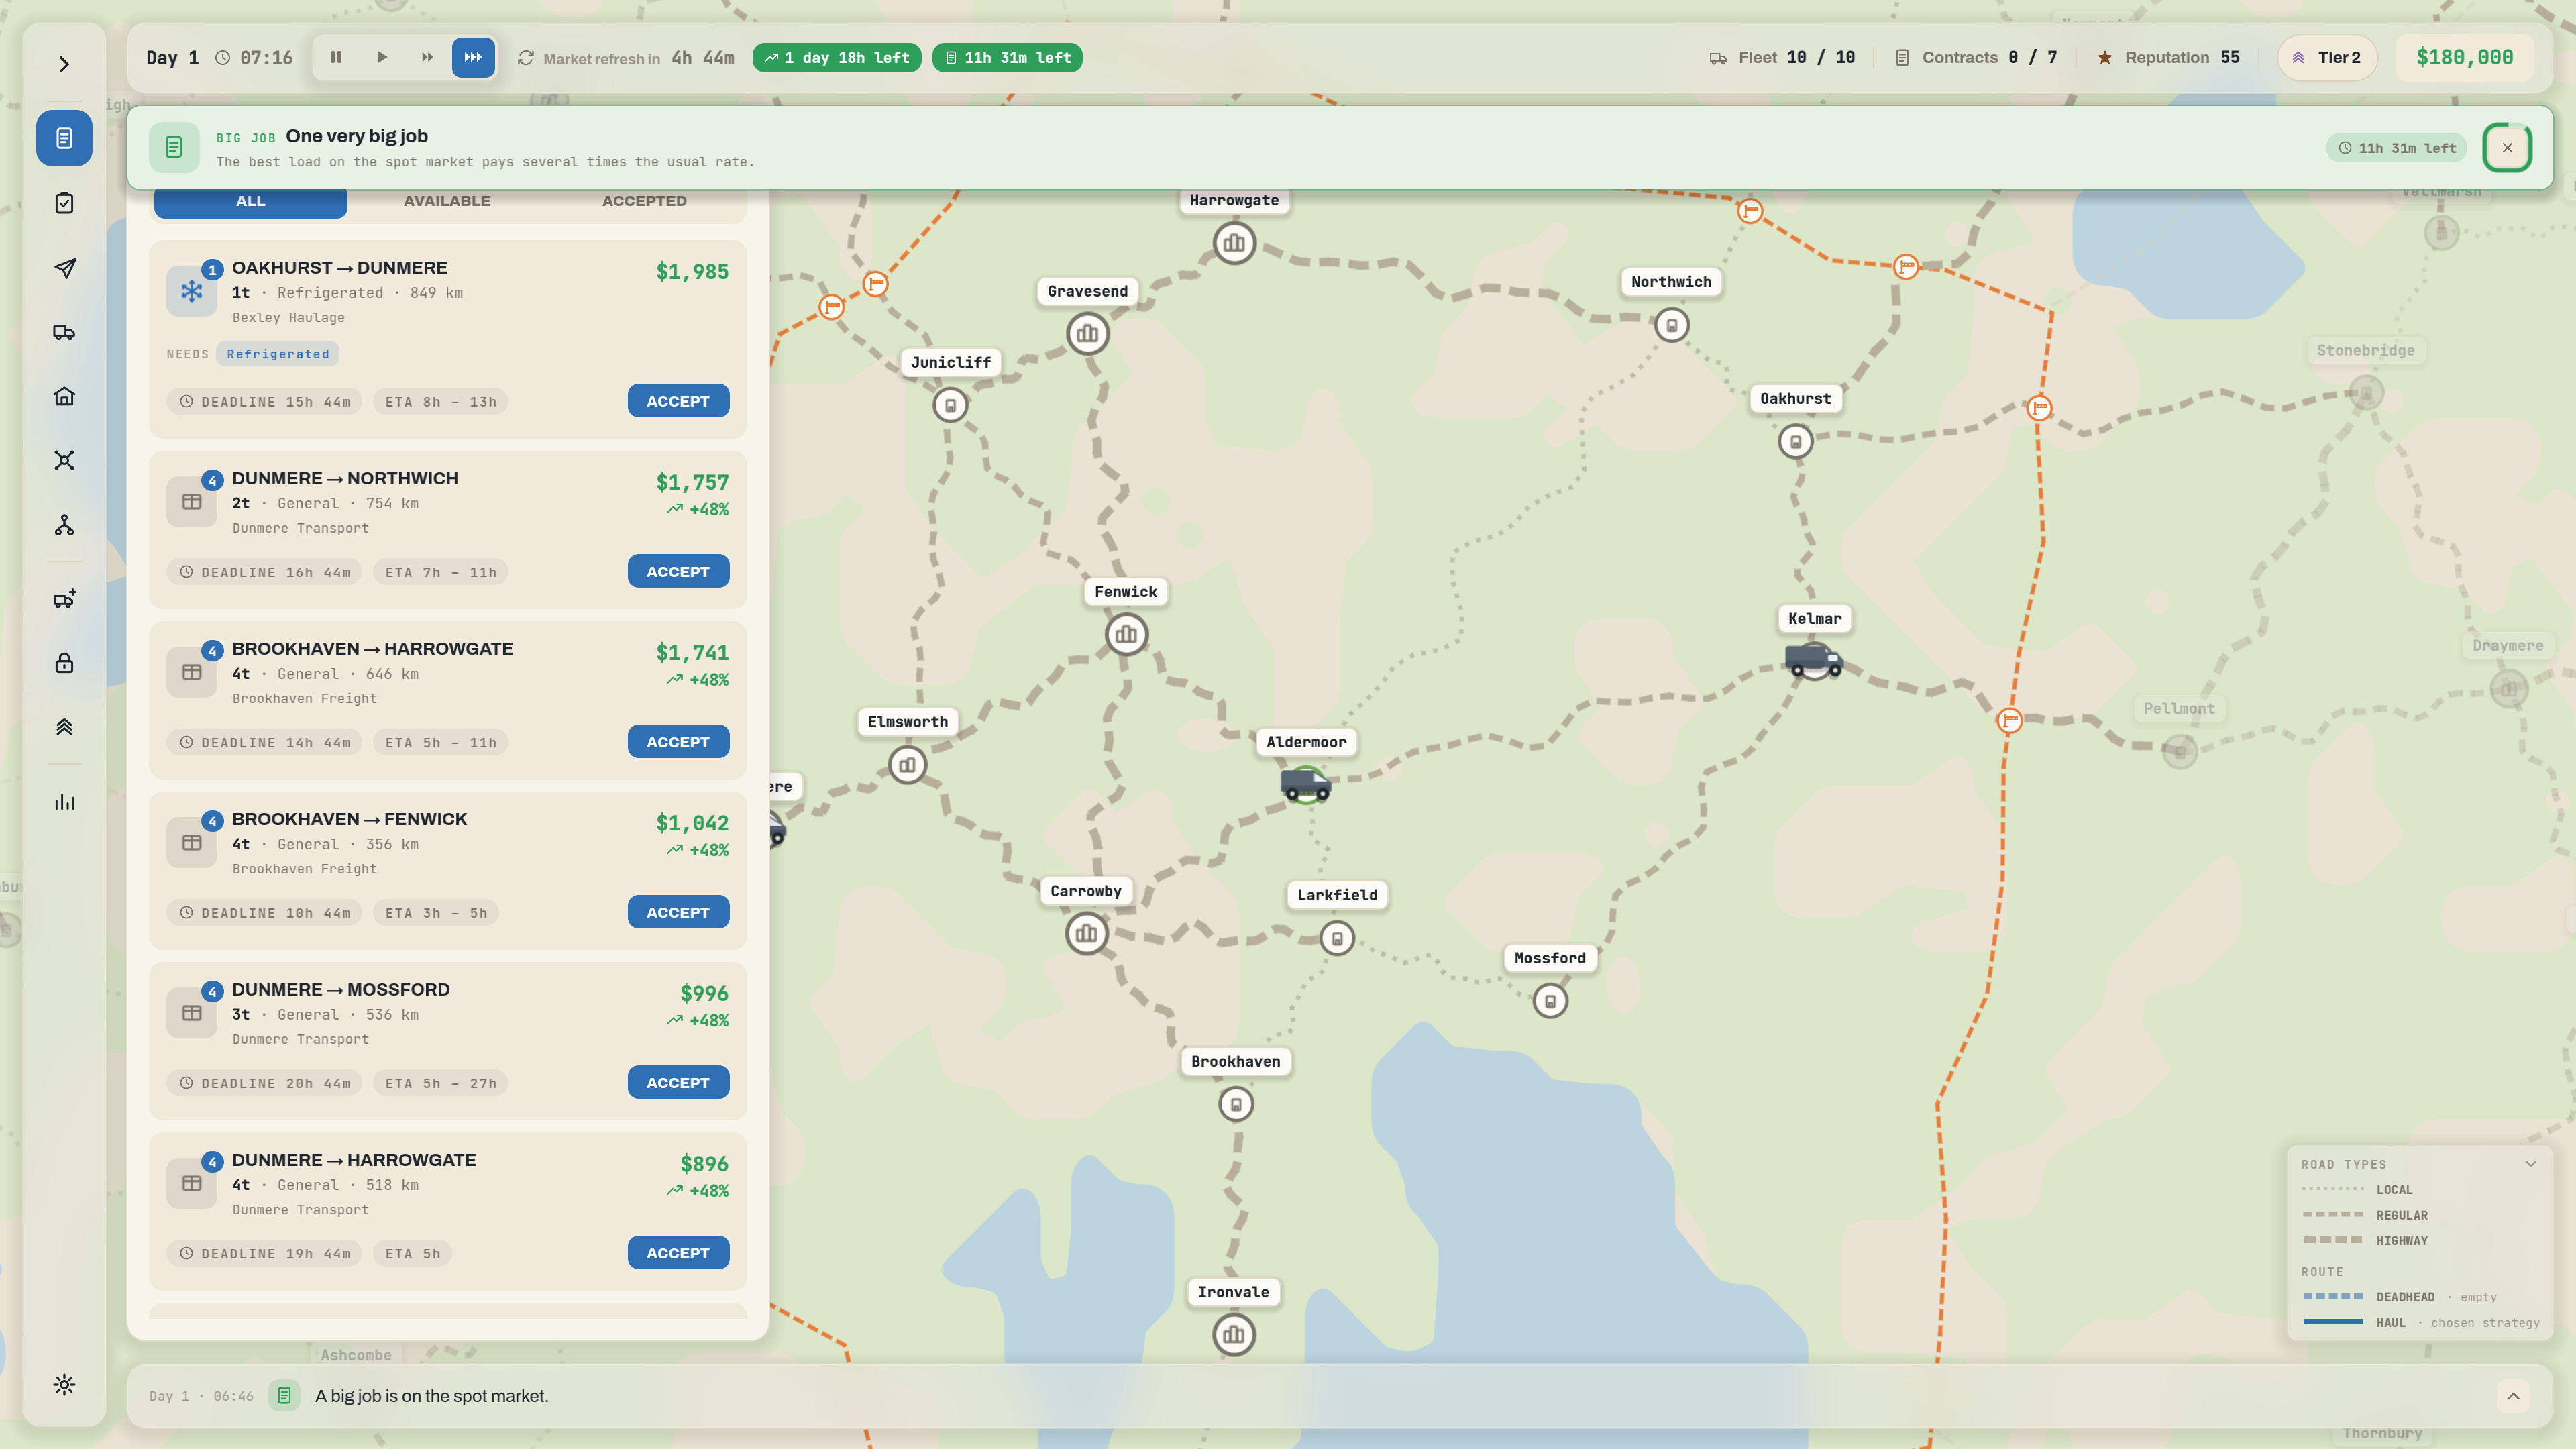Open the crossed-routes network sidebar icon
This screenshot has height=1449, width=2576.
point(64,460)
